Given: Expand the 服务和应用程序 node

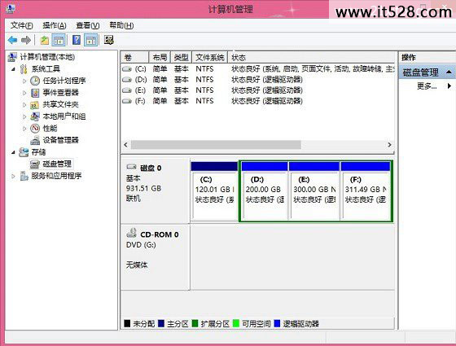Looking at the screenshot, I should (13, 176).
